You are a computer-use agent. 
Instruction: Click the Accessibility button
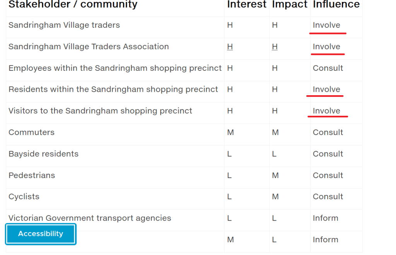[x=41, y=234]
